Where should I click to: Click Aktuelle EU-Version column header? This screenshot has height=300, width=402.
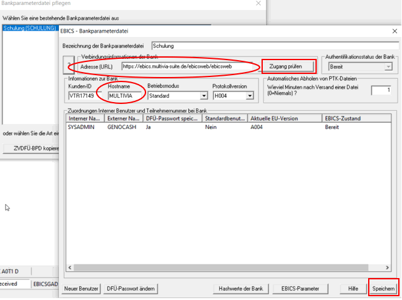click(285, 118)
